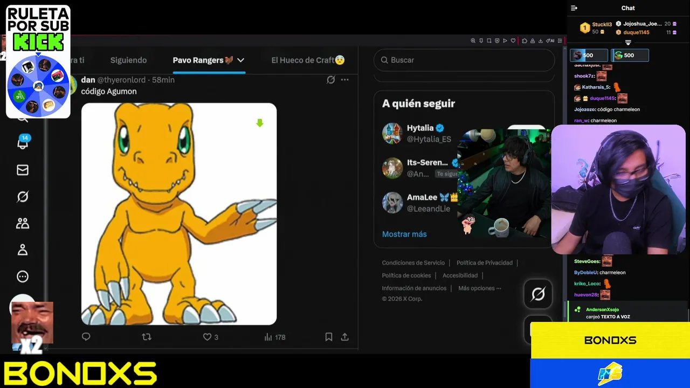Click green download arrow on Agumon image
Viewport: 690px width, 388px height.
coord(260,123)
